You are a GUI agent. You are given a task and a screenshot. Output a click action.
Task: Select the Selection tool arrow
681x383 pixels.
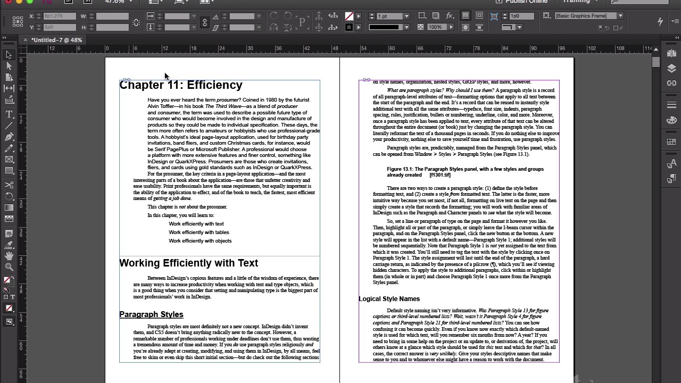tap(9, 55)
